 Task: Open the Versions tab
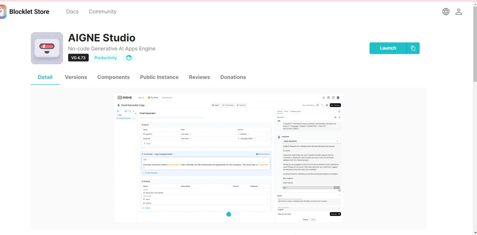tap(76, 77)
